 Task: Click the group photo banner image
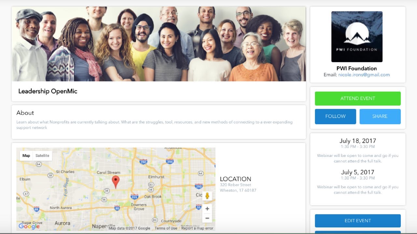click(x=159, y=44)
